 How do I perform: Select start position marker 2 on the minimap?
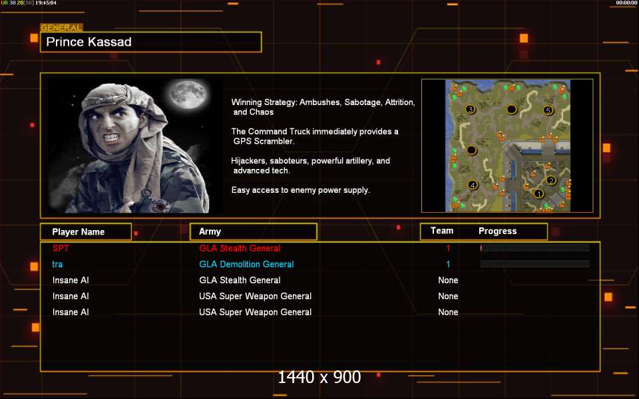(551, 180)
